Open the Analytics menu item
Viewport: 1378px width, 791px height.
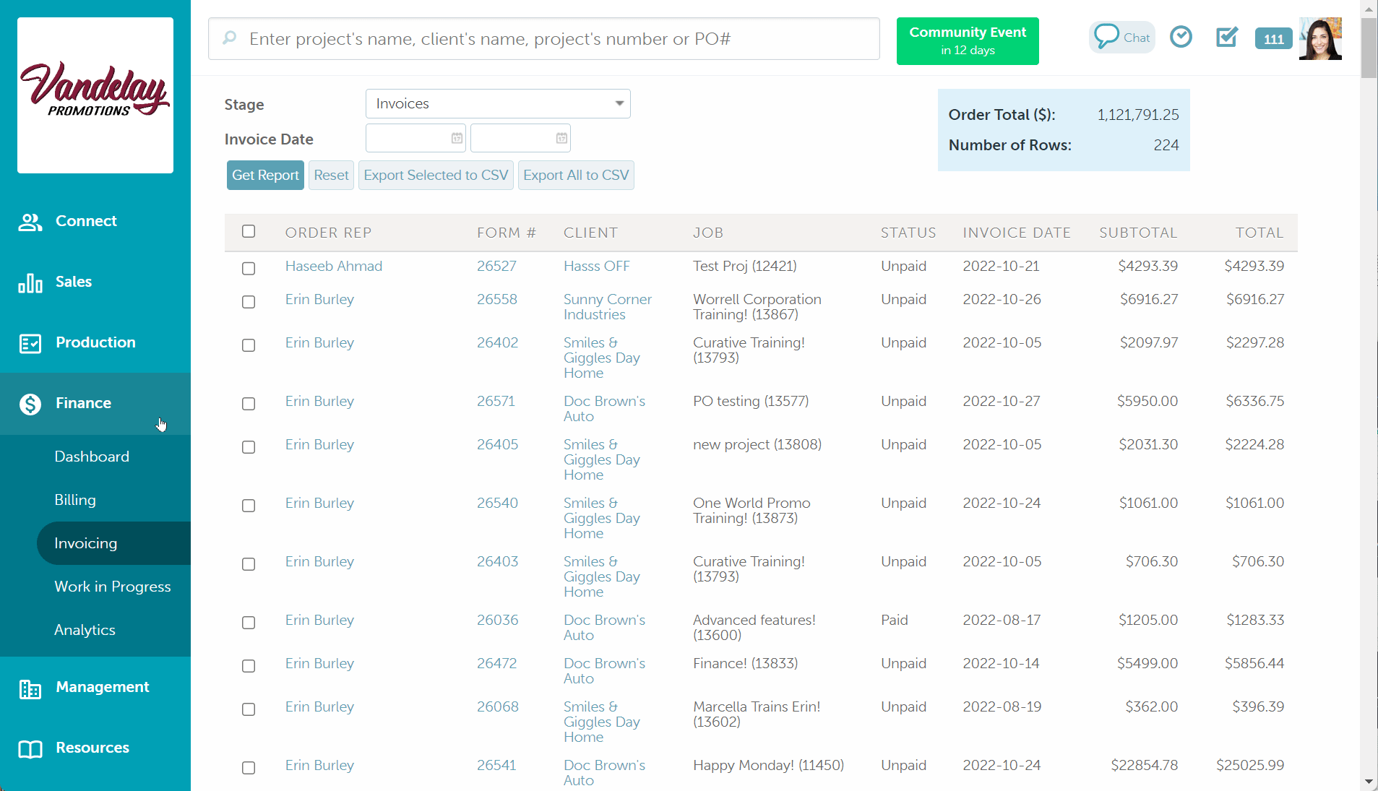(x=85, y=629)
